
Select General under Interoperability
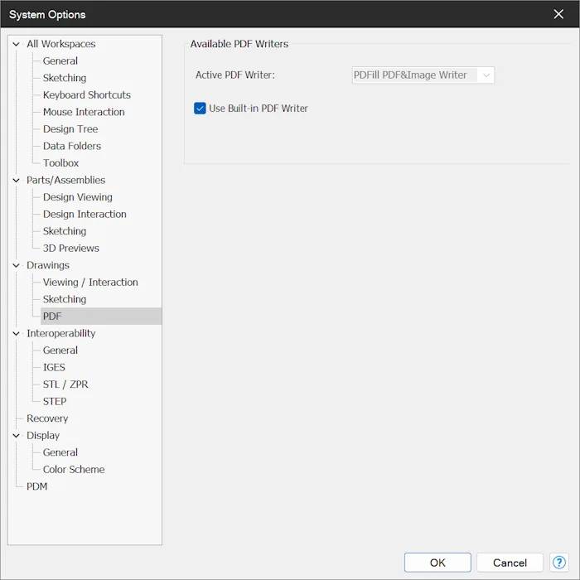(60, 350)
